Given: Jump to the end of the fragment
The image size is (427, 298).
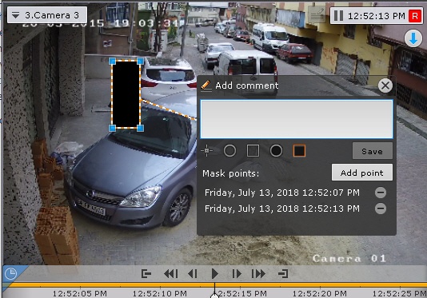Looking at the screenshot, I should tap(283, 273).
